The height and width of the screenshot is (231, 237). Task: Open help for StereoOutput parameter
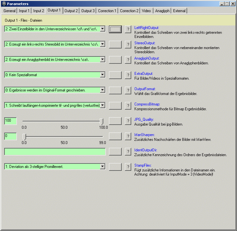coord(128,45)
